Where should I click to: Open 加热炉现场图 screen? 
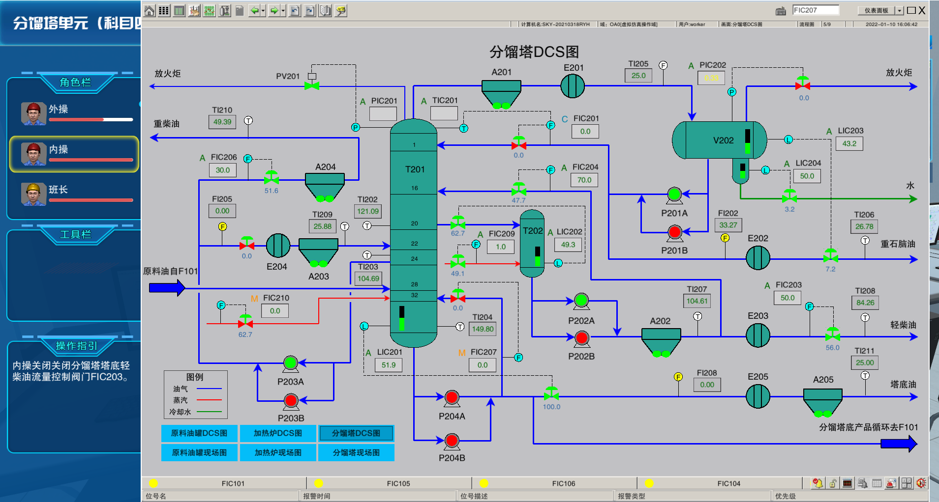[x=278, y=452]
